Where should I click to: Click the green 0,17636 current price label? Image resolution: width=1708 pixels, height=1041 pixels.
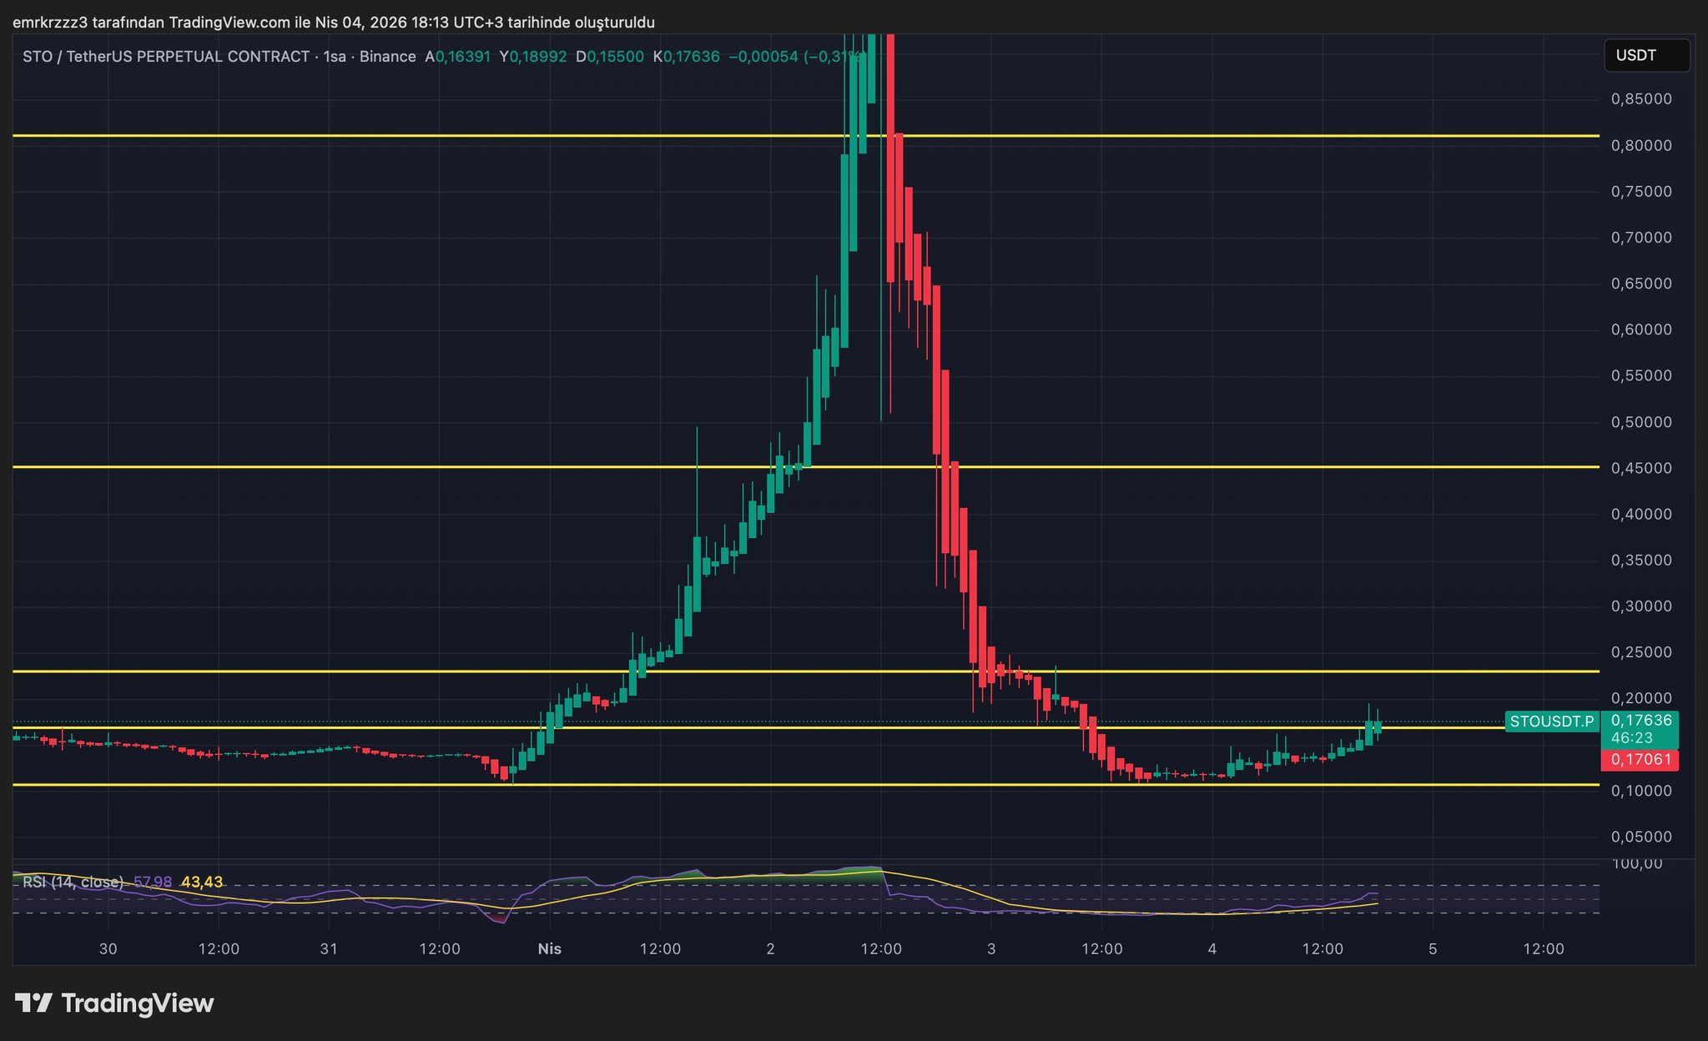pos(1640,720)
